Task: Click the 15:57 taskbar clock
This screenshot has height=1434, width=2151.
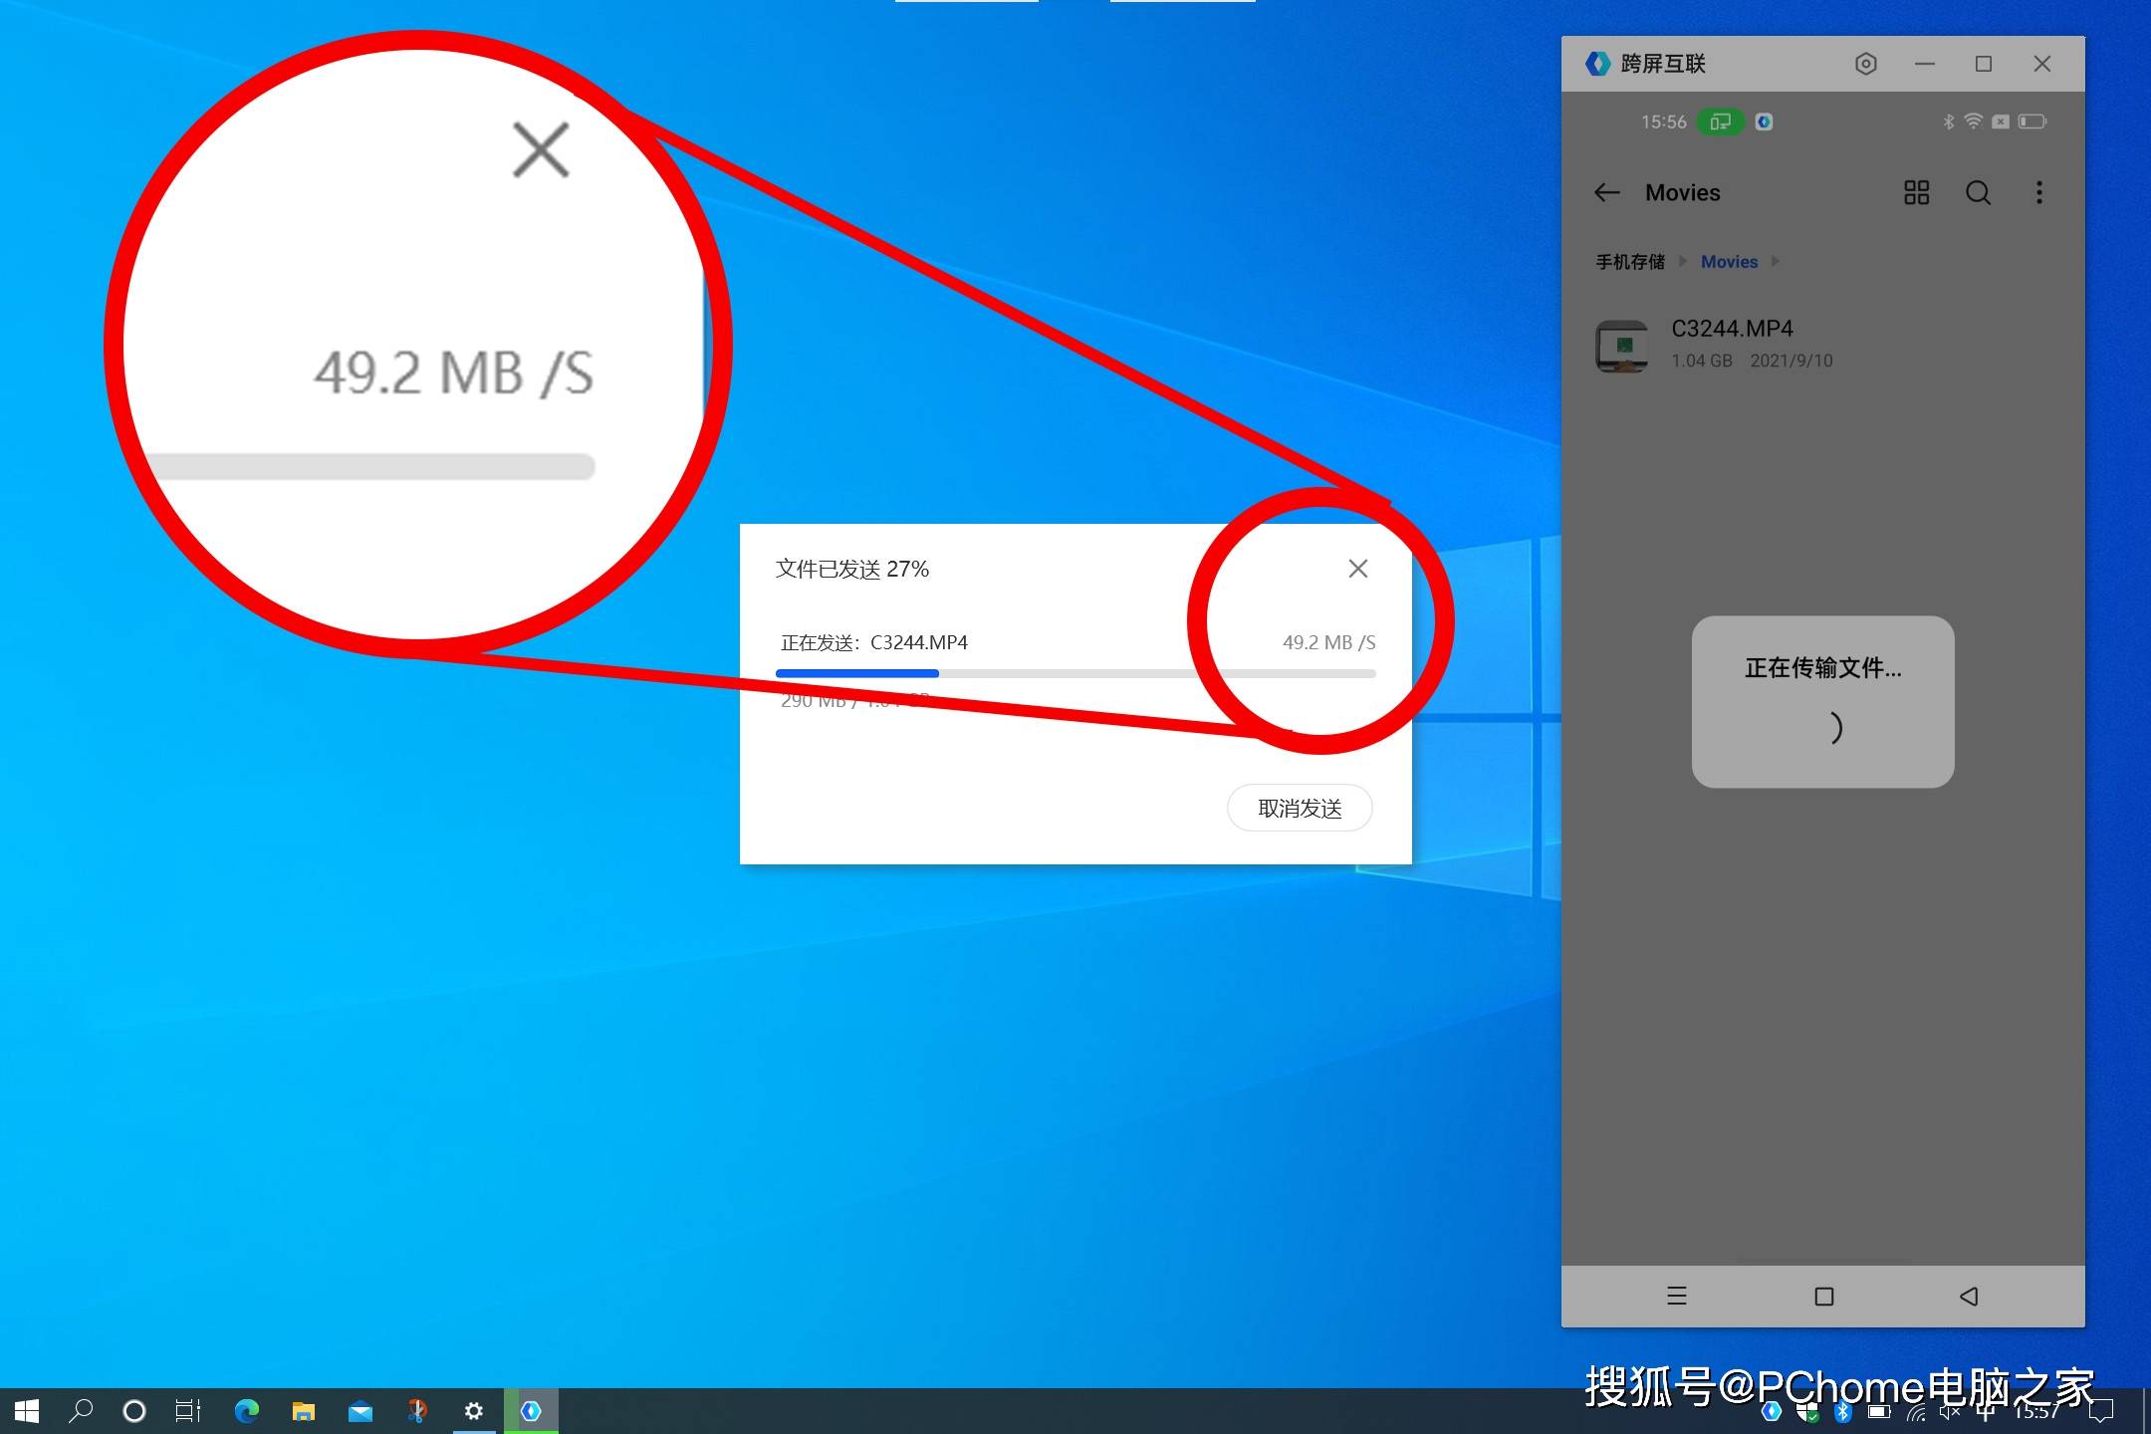Action: click(x=2037, y=1411)
